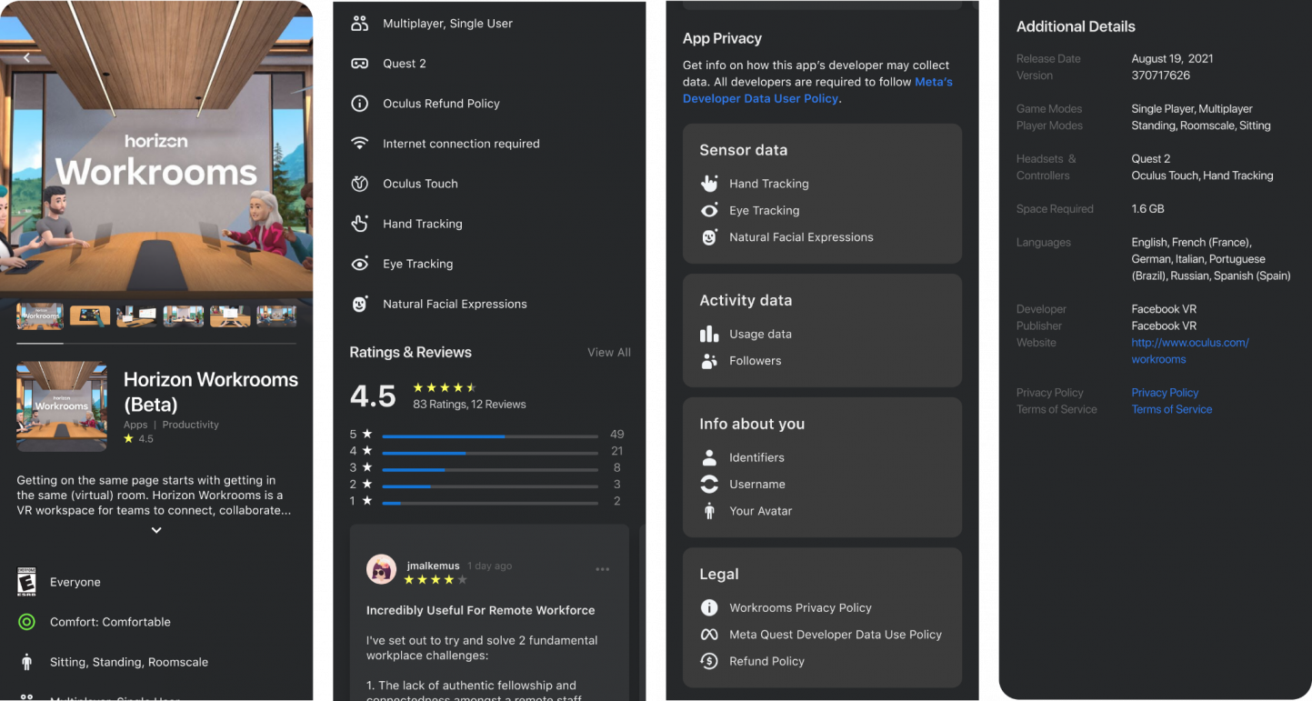Click the '83 Ratings, 12 Reviews' text
The width and height of the screenshot is (1312, 701).
click(x=469, y=405)
